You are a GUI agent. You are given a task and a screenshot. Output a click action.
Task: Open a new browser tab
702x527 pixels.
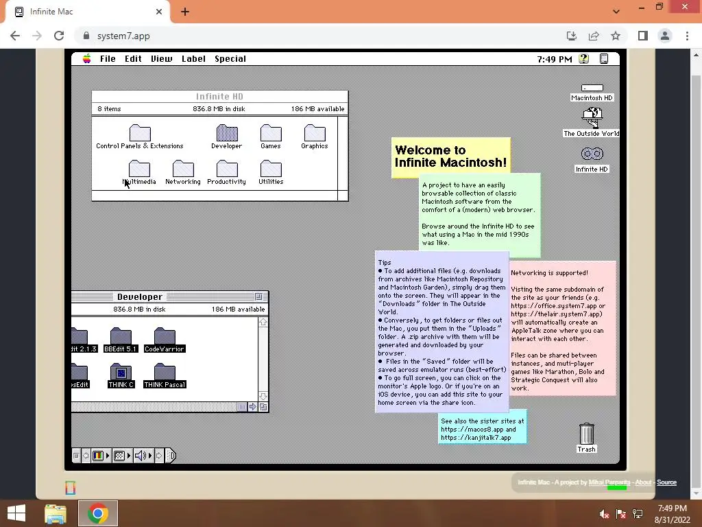pyautogui.click(x=185, y=12)
